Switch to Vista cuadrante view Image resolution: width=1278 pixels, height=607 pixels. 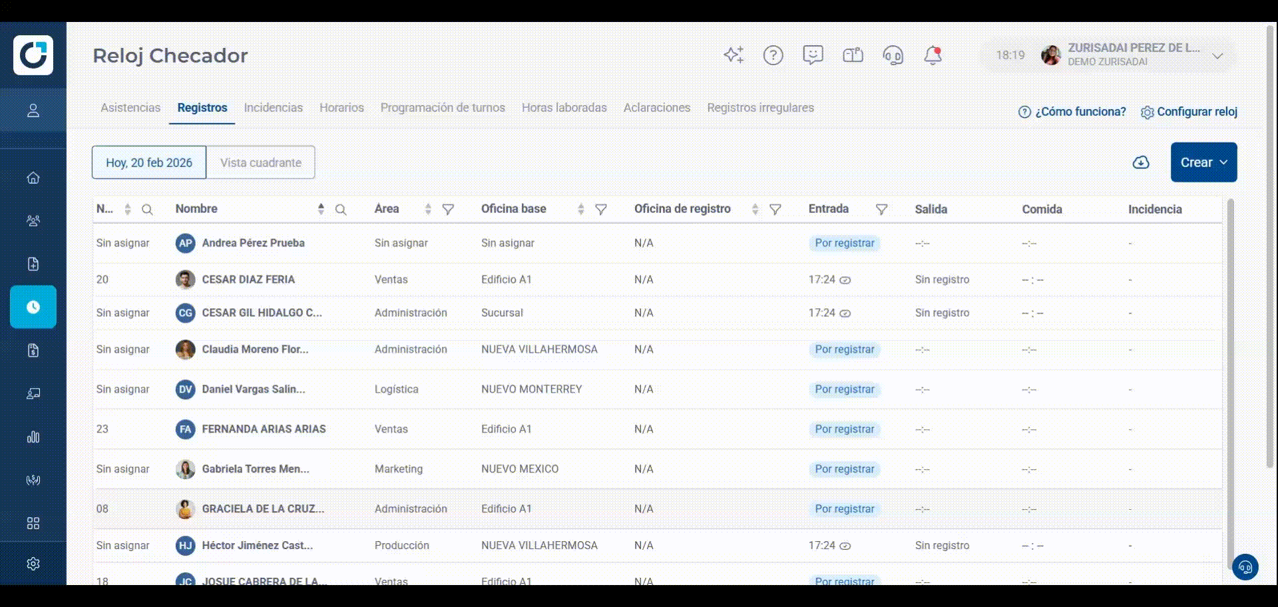[261, 162]
